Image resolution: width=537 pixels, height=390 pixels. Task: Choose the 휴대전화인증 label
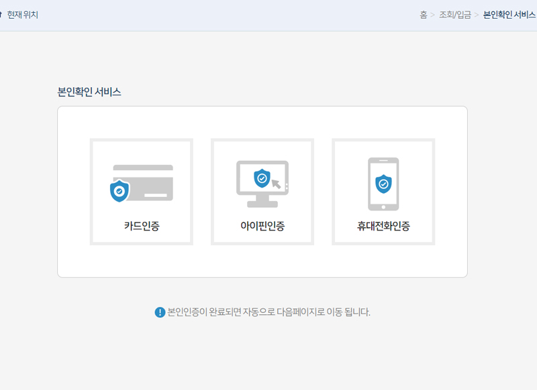[383, 226]
